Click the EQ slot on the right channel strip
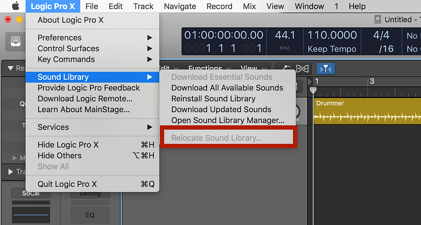 90,215
